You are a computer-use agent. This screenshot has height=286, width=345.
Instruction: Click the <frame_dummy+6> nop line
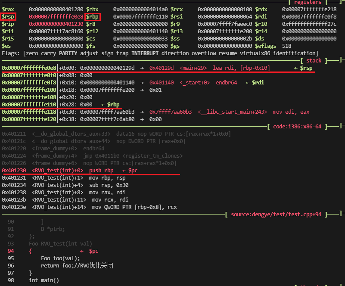[89, 163]
